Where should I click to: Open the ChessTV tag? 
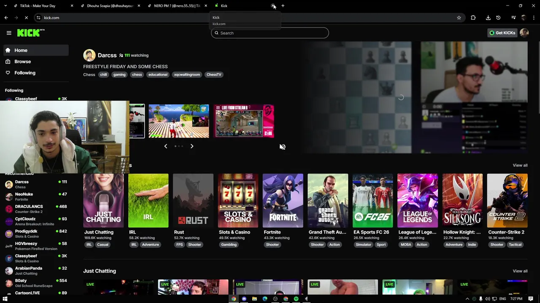coord(214,74)
